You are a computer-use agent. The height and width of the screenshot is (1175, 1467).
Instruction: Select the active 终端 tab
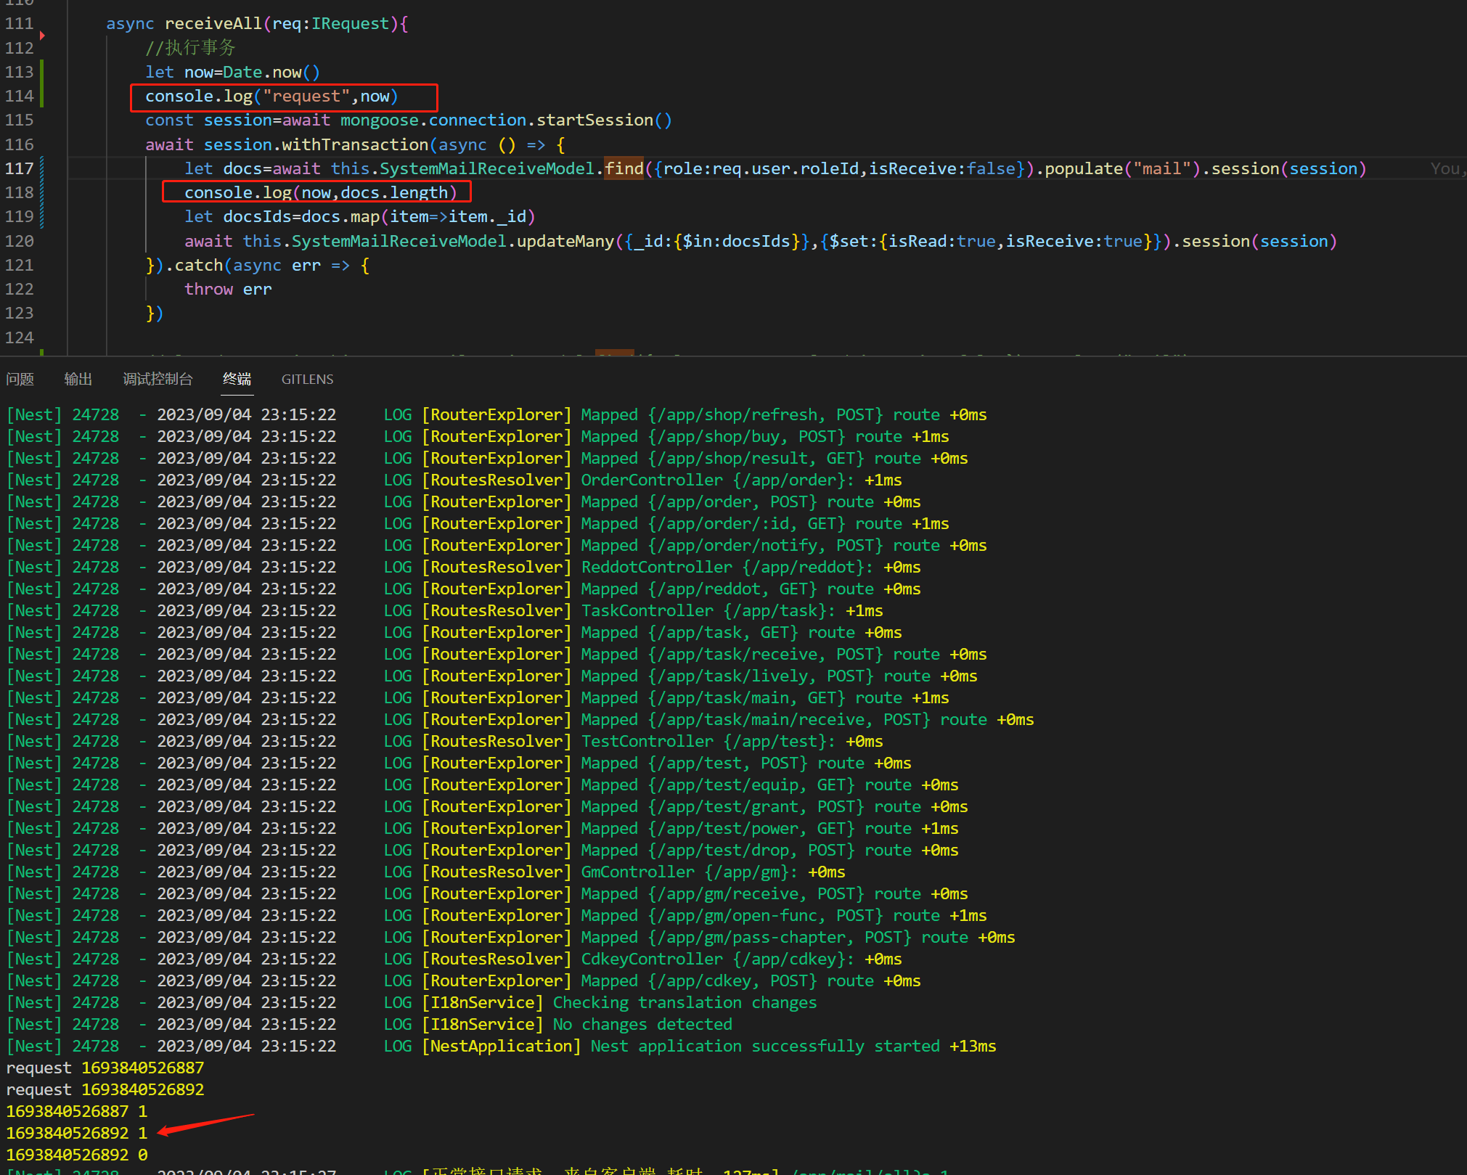(237, 379)
